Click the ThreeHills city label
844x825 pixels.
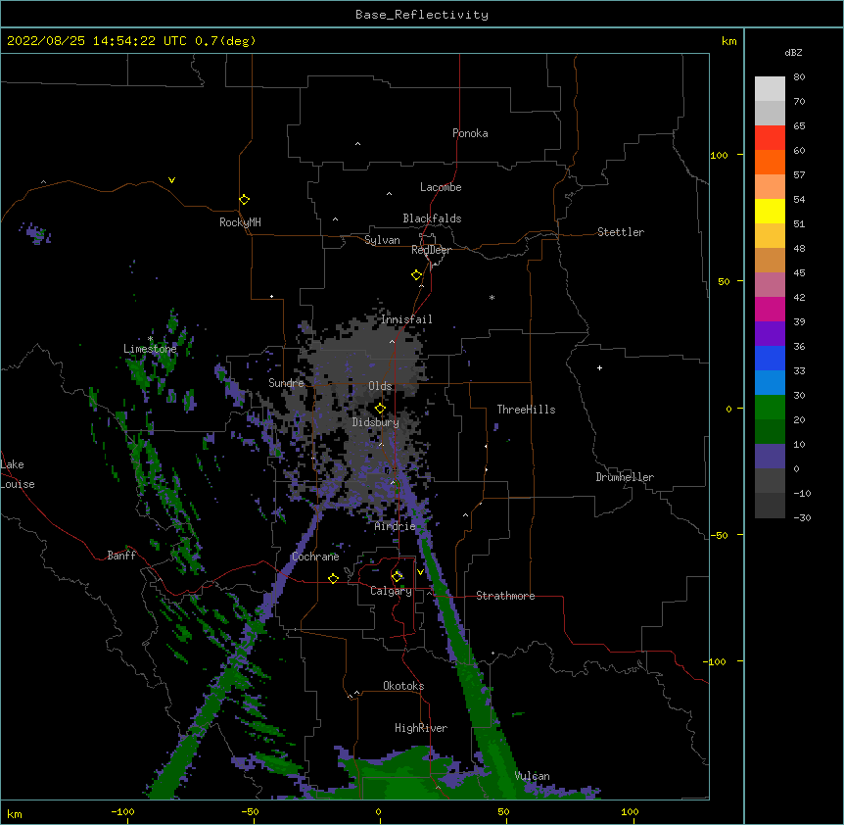526,410
